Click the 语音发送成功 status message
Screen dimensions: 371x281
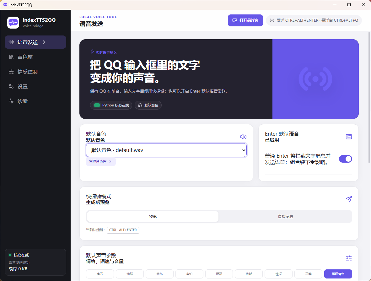click(19, 262)
